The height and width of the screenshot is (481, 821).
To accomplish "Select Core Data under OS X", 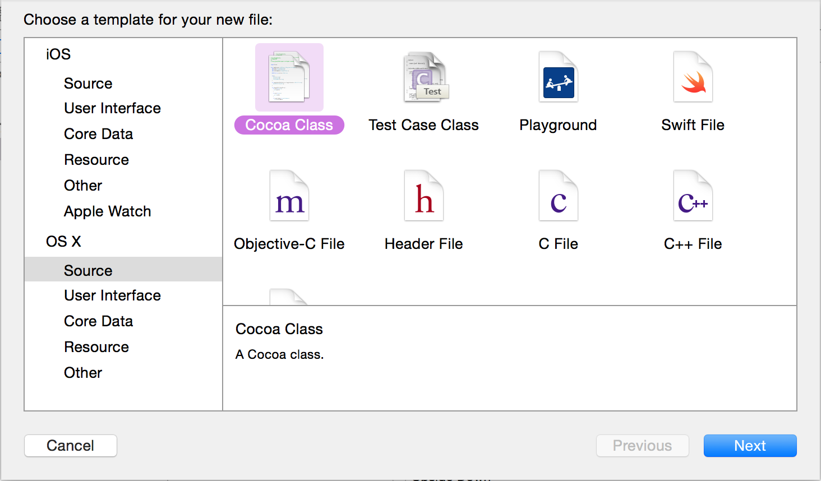I will click(x=98, y=321).
